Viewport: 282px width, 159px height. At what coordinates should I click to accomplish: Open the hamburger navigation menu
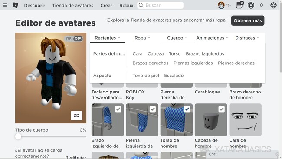5,5
